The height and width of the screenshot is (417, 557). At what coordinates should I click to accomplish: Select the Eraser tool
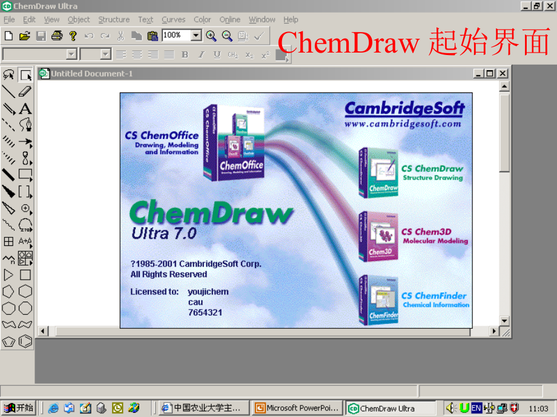tap(25, 92)
